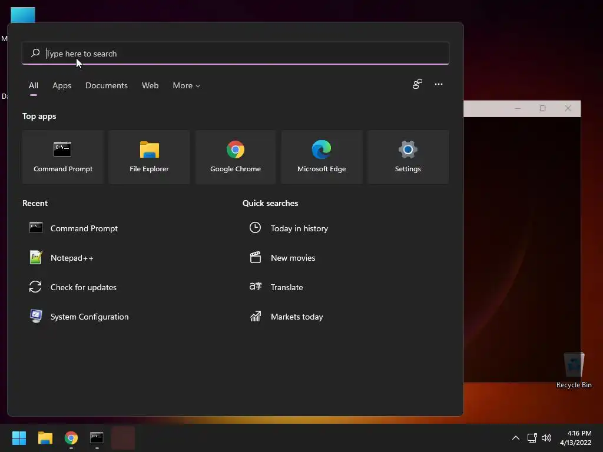This screenshot has height=452, width=603.
Task: Open network status tray icon
Action: coord(532,438)
